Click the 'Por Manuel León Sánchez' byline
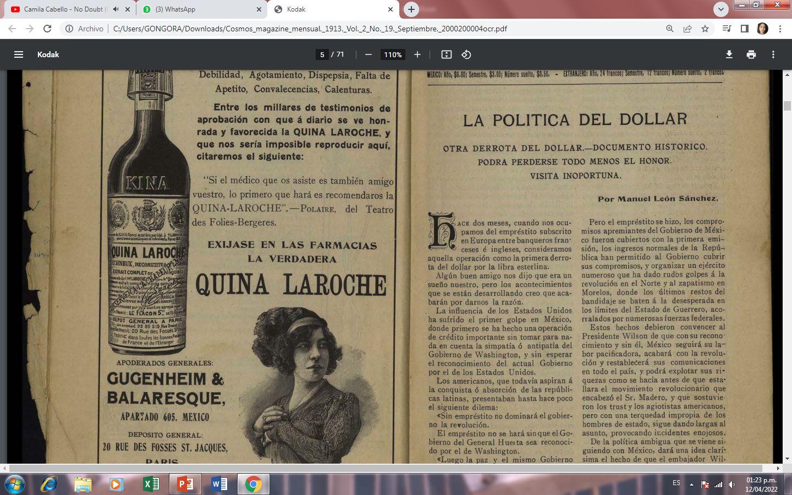 (658, 199)
